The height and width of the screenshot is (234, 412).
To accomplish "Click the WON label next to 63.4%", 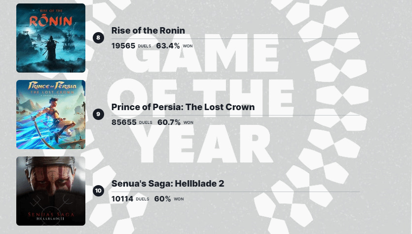I will click(187, 46).
